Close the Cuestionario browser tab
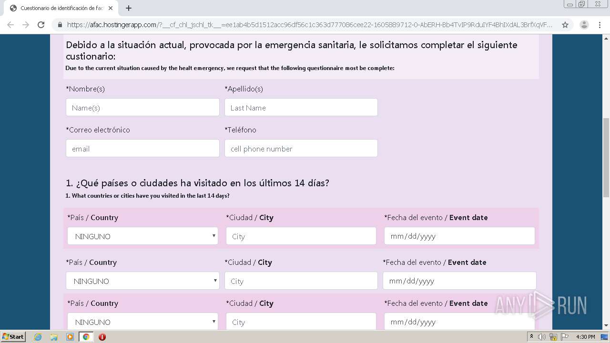 pos(111,8)
